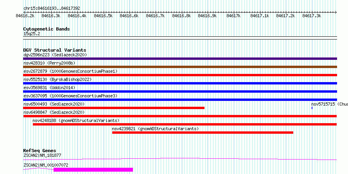Click label nsv4239821 (gnomADStructuralVariants)
The width and height of the screenshot is (348, 174).
click(155, 129)
